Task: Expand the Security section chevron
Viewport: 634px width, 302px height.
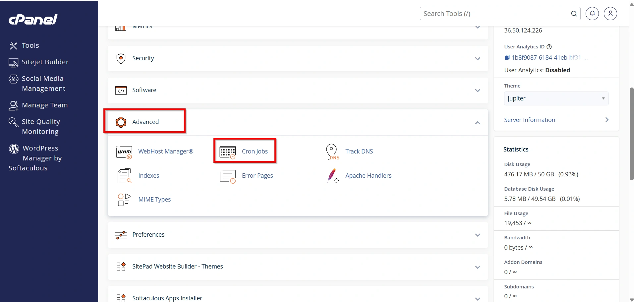Action: point(478,59)
